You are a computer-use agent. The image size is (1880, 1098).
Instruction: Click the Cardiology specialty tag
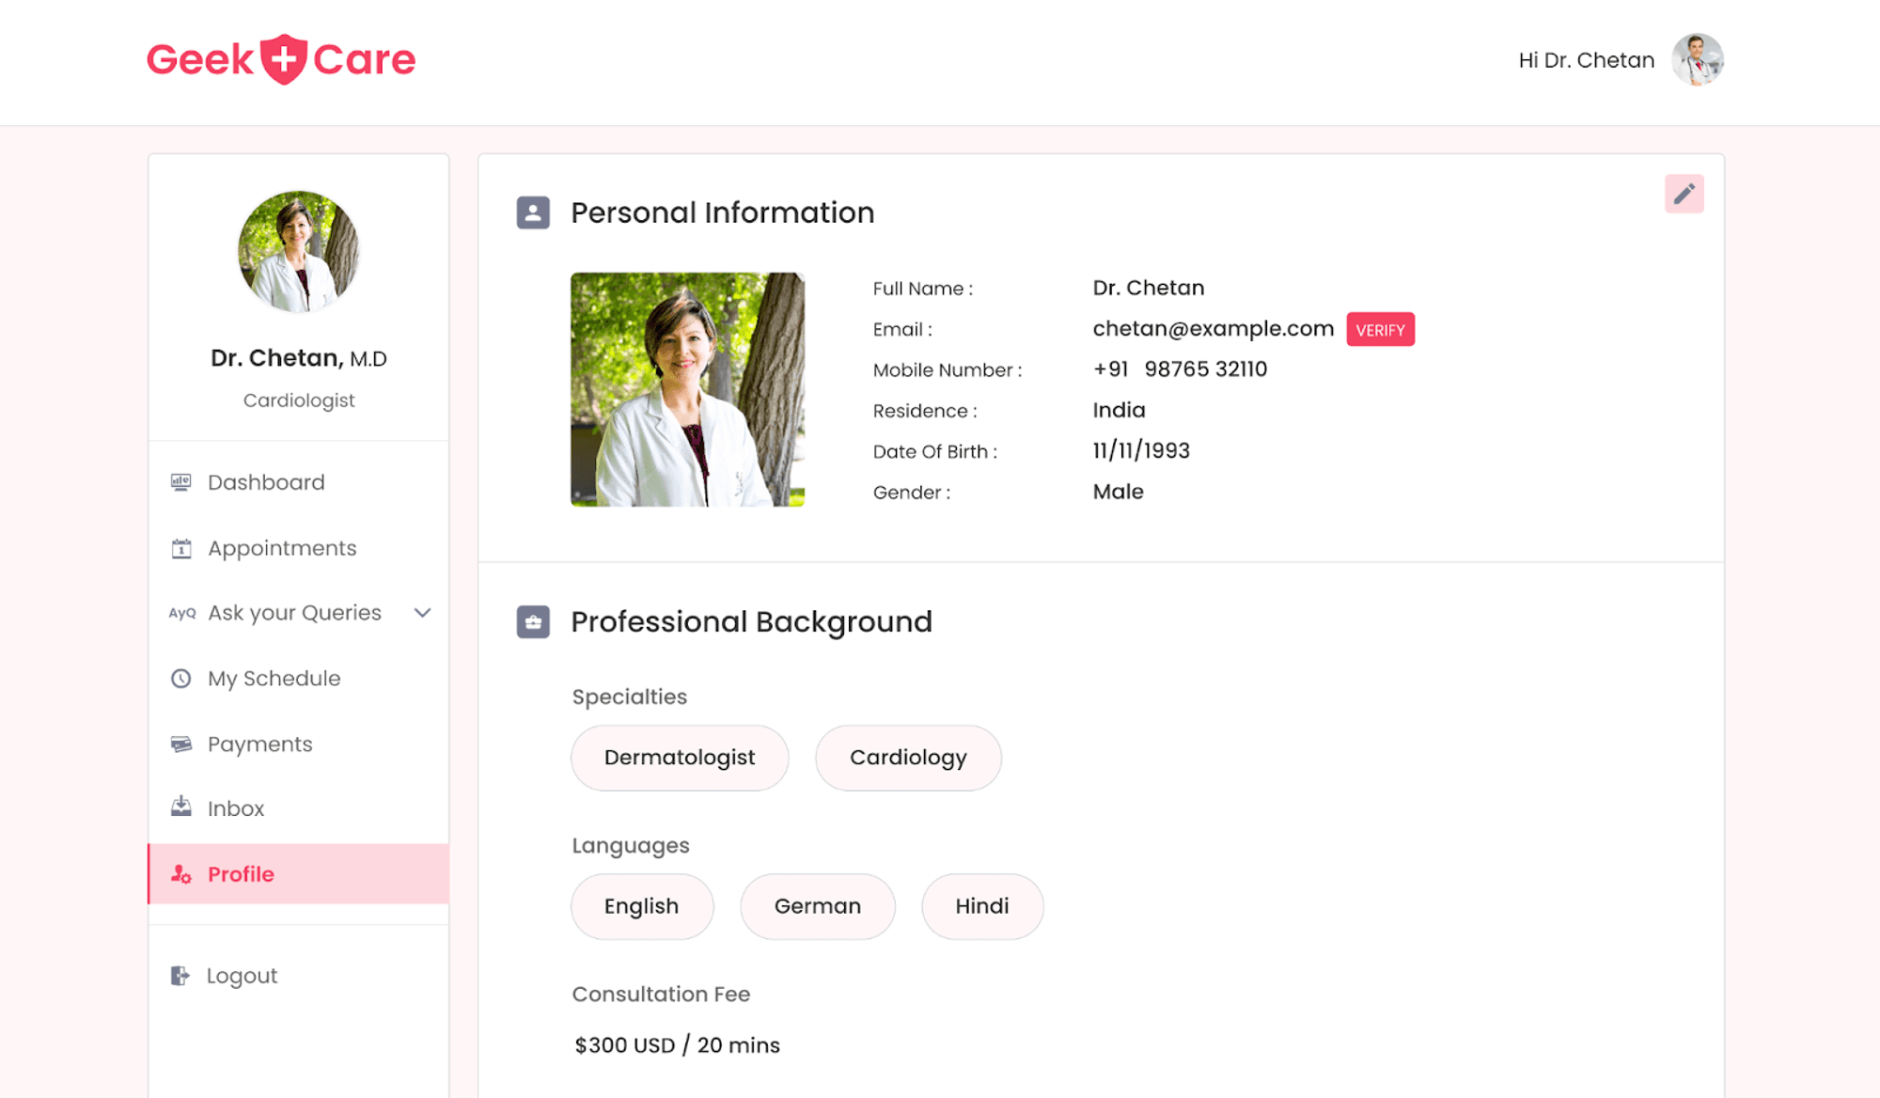(x=908, y=757)
